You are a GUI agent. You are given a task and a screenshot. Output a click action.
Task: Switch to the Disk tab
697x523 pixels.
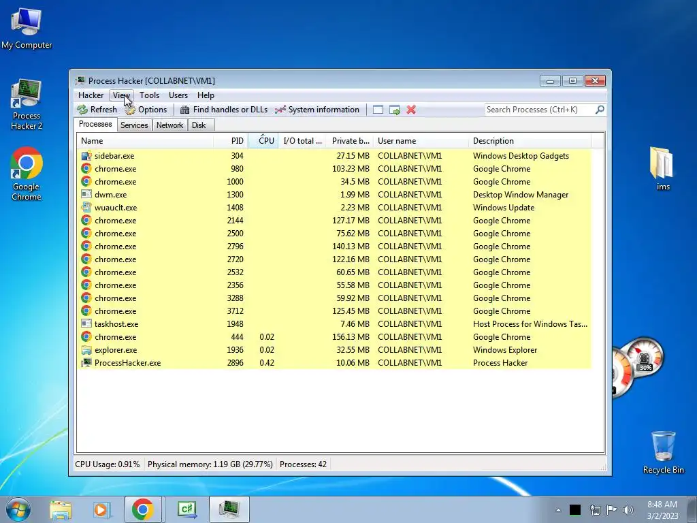(x=199, y=125)
